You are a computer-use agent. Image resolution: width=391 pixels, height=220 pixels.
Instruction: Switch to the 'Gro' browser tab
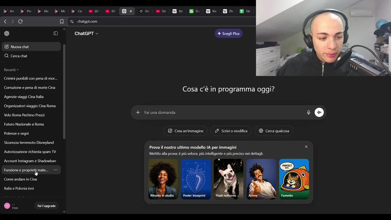(x=144, y=11)
